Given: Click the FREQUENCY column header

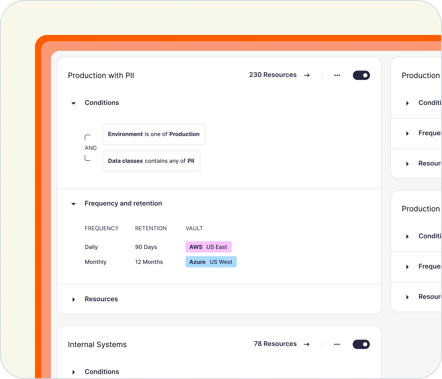Looking at the screenshot, I should click(x=102, y=228).
